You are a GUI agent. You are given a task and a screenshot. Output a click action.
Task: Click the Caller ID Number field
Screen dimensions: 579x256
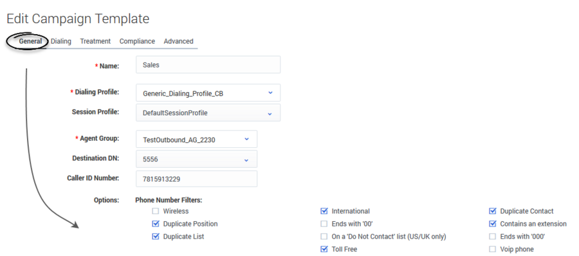click(196, 179)
